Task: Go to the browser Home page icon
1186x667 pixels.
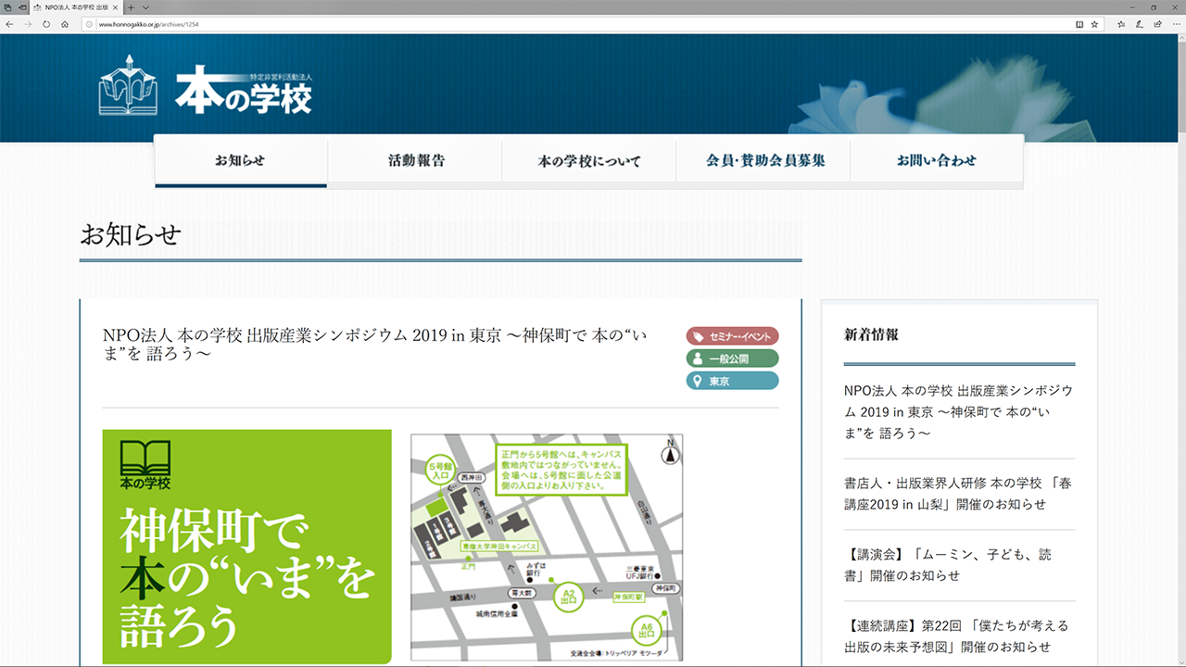Action: [65, 24]
